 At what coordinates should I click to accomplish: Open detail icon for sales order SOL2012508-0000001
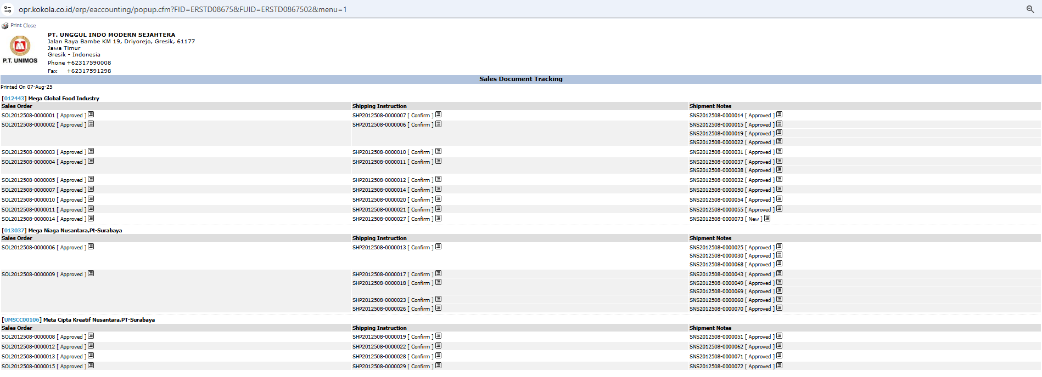tap(91, 115)
